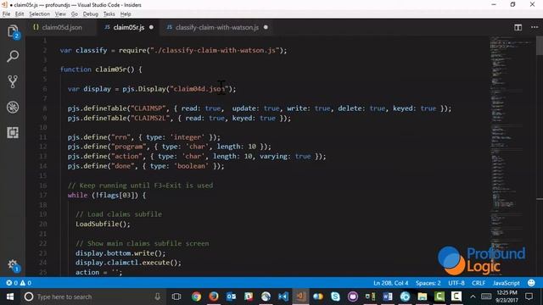Switch to the classify-claim-with-watson.js tab
This screenshot has height=305, width=543.
pyautogui.click(x=217, y=27)
